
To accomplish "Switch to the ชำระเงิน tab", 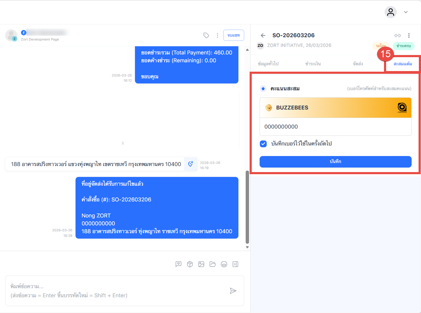I will click(x=313, y=64).
